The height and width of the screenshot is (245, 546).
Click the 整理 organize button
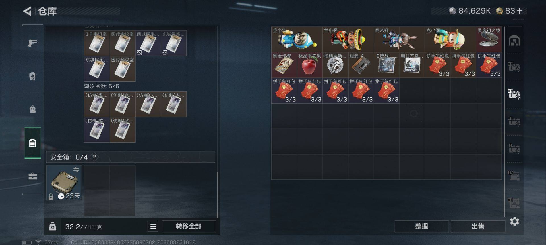click(421, 226)
